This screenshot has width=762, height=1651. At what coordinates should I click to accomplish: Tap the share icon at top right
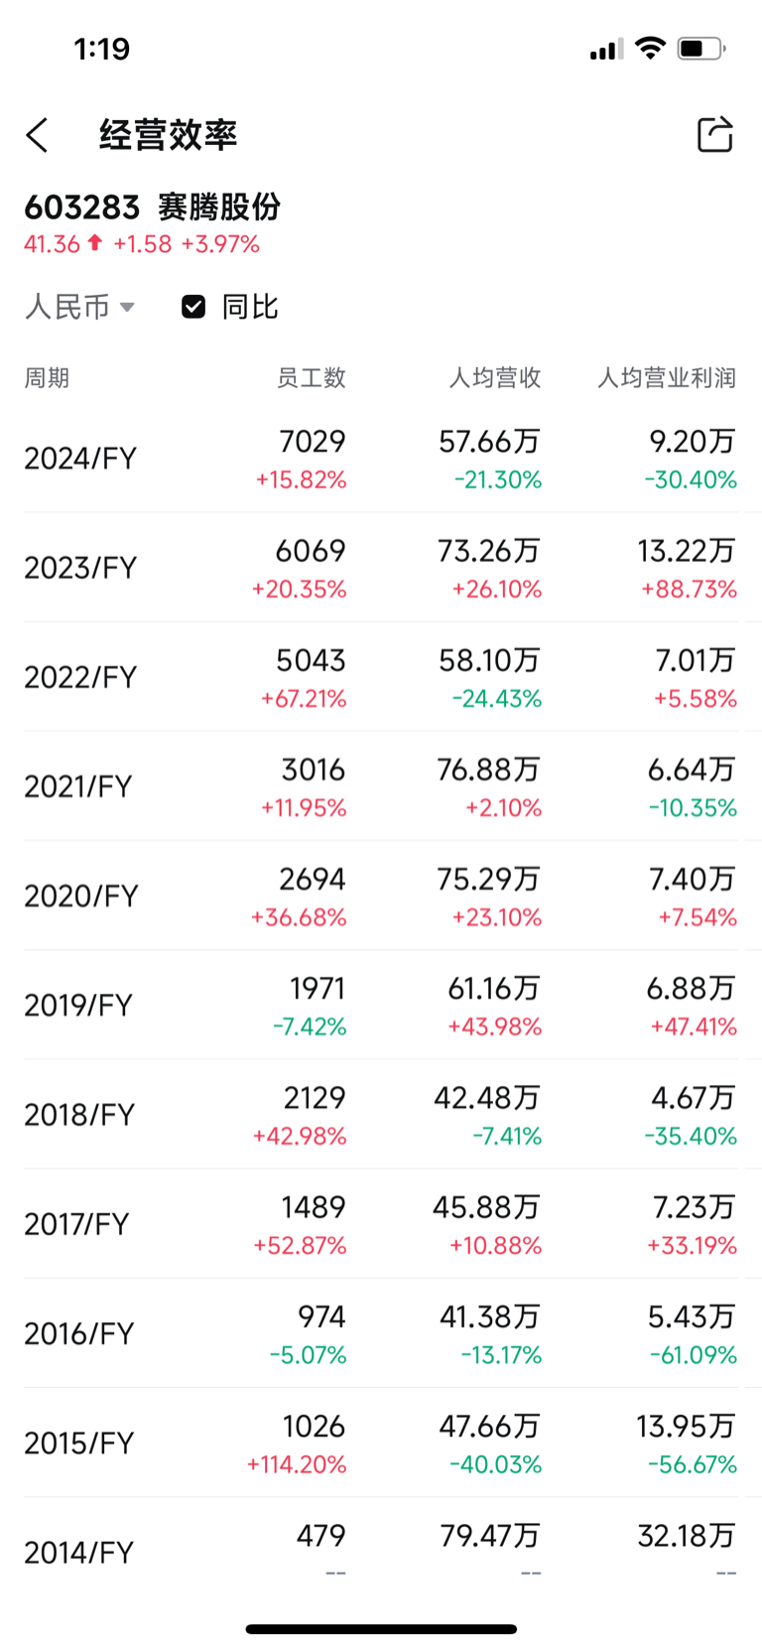tap(714, 134)
